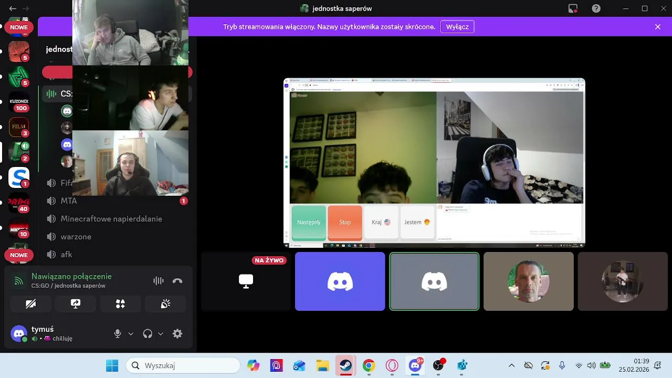This screenshot has width=672, height=378.
Task: Go back with the left arrow
Action: tap(13, 8)
